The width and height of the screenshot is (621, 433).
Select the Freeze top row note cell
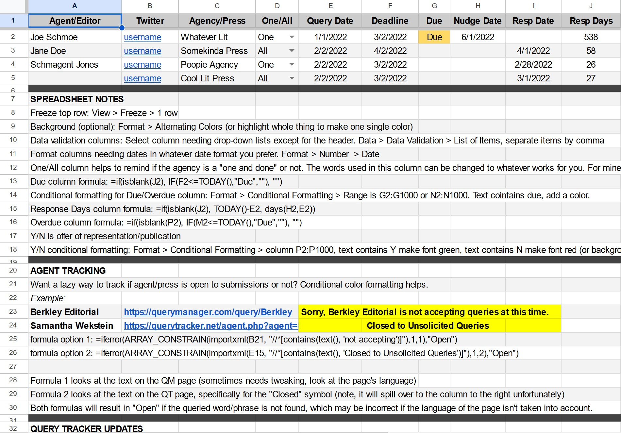coord(103,113)
